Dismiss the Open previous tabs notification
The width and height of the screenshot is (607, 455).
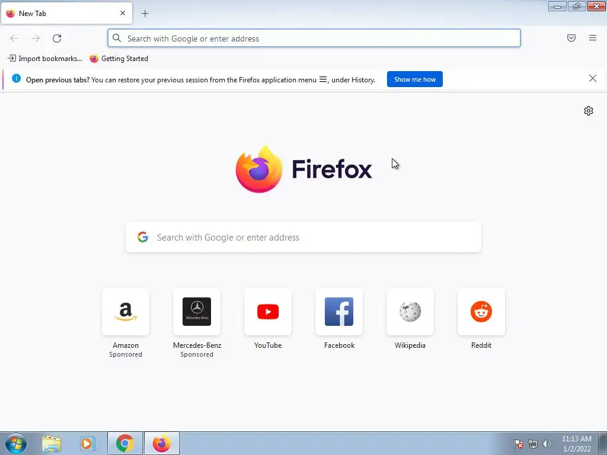click(593, 79)
